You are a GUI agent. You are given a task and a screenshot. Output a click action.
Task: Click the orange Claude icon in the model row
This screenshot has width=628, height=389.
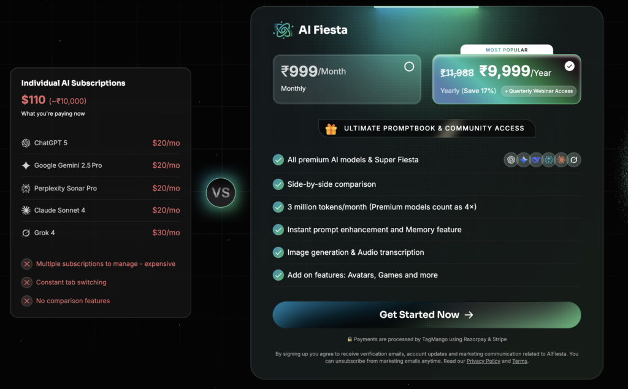tap(561, 160)
